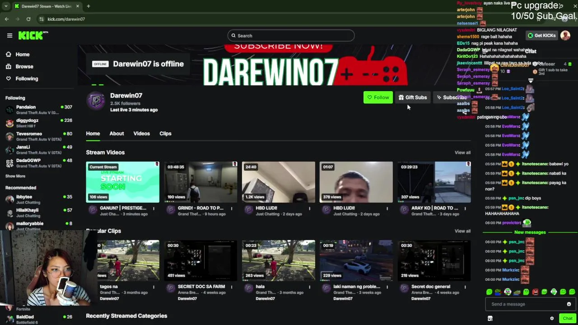Open HilalKhayli recommended channel
Screen dimensions: 578x325
(38, 213)
